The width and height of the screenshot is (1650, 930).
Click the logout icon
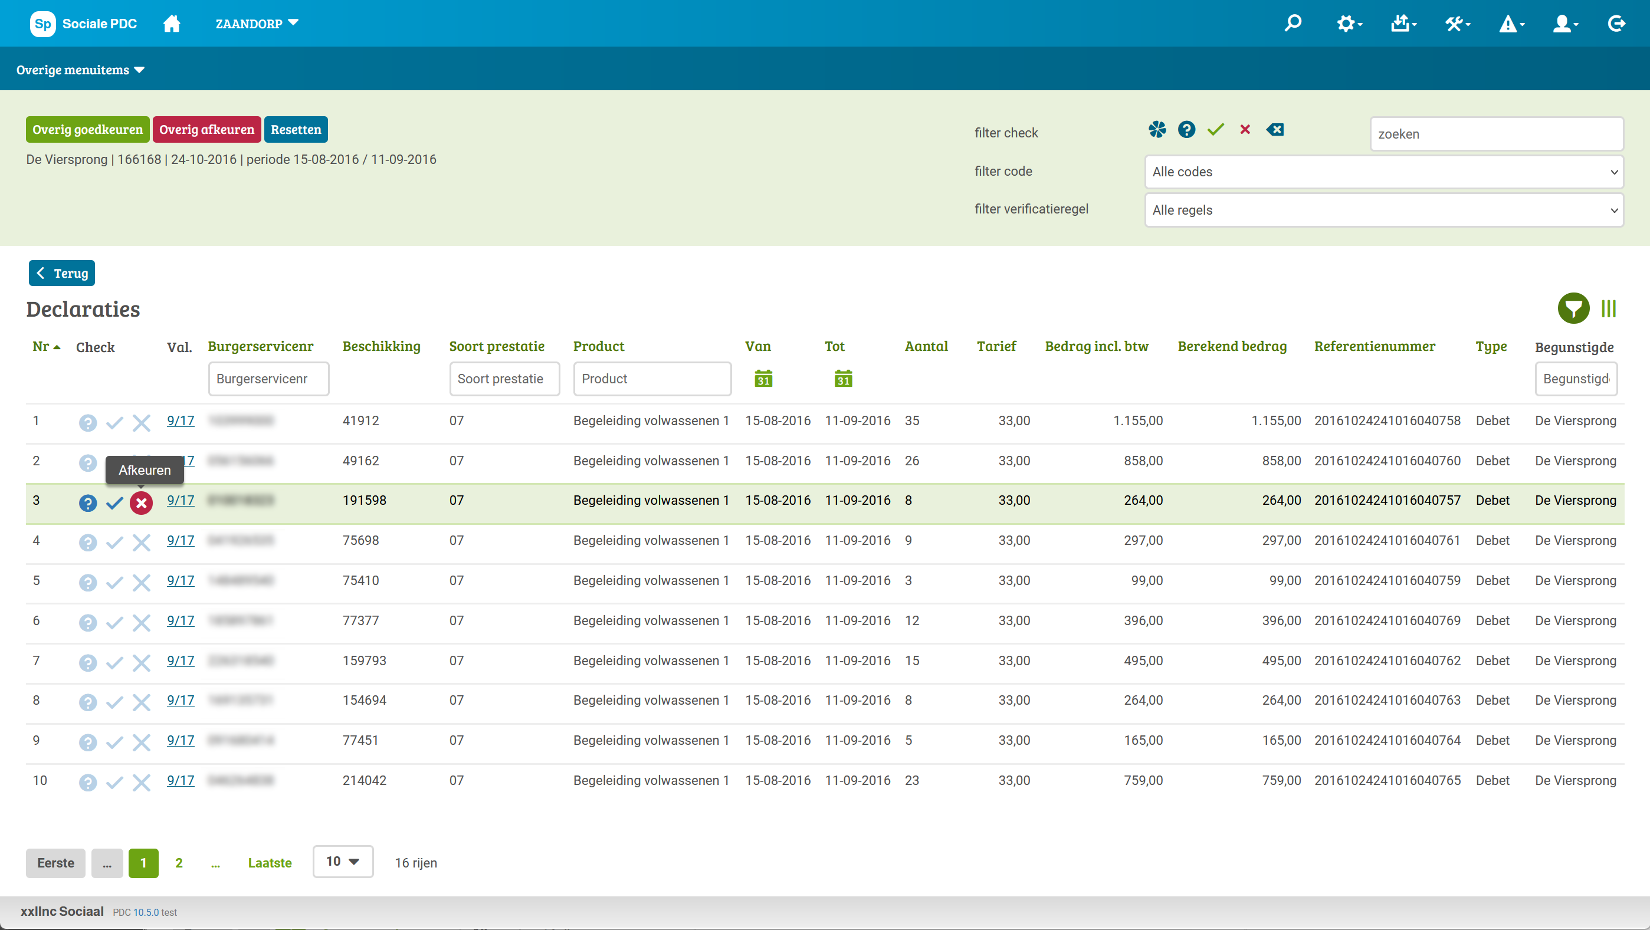(1617, 24)
